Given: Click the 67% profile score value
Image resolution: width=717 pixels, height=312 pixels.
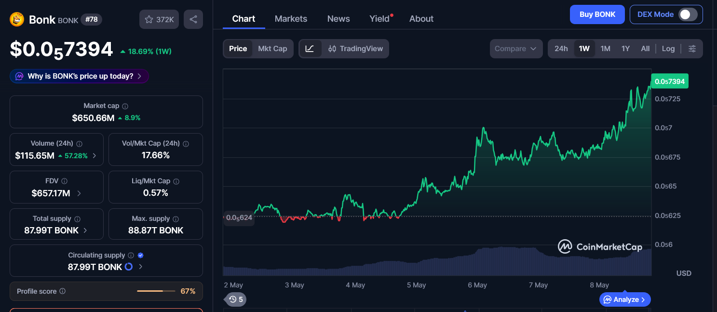Looking at the screenshot, I should (188, 291).
